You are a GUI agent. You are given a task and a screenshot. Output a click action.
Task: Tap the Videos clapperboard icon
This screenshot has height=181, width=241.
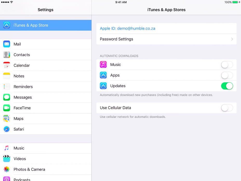[6, 159]
